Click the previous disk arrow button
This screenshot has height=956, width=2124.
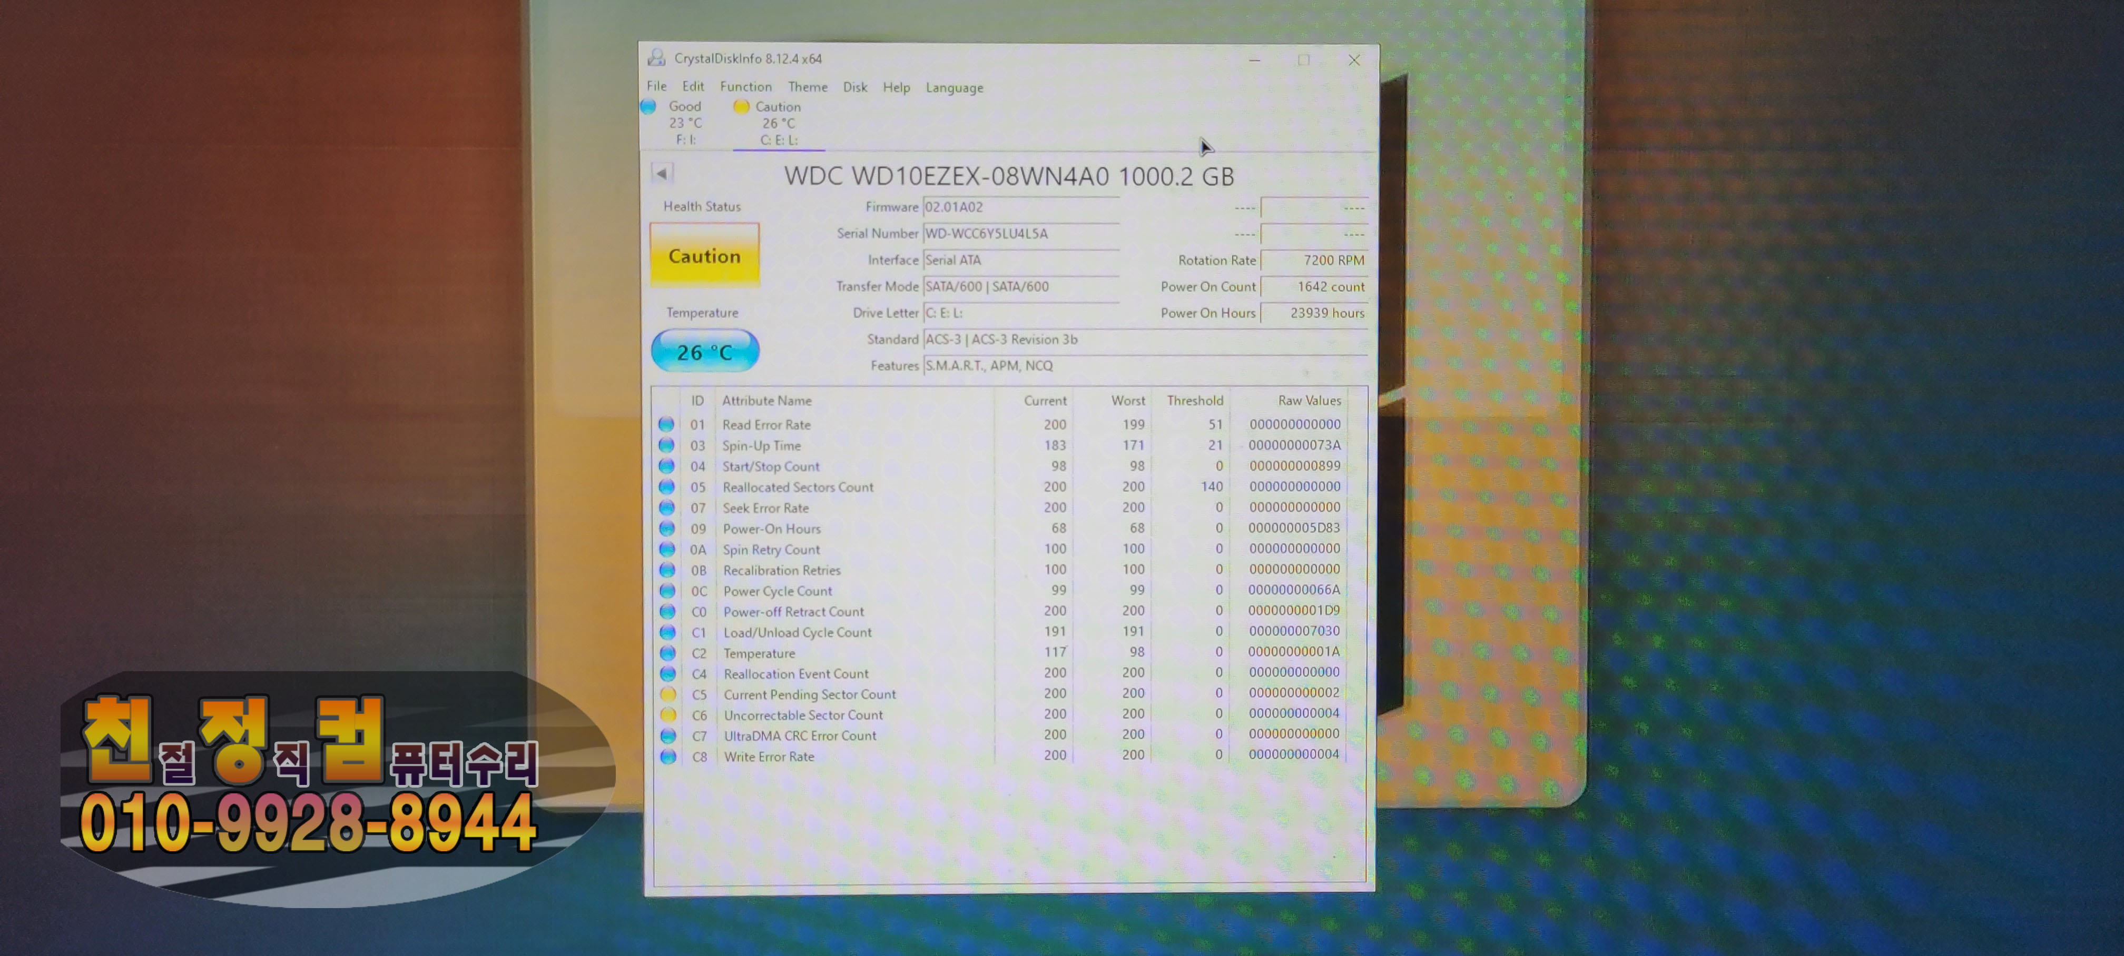click(x=661, y=173)
